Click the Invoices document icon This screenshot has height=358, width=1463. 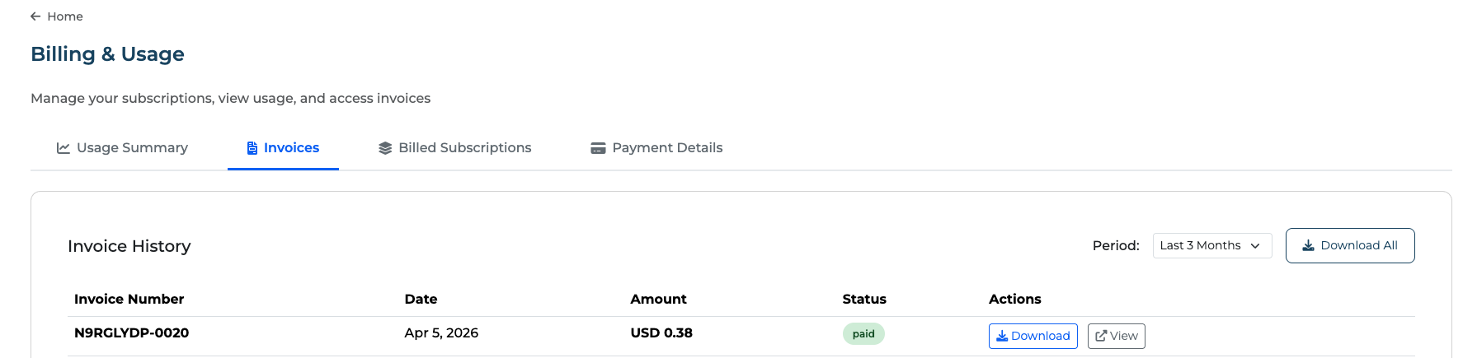click(x=252, y=148)
